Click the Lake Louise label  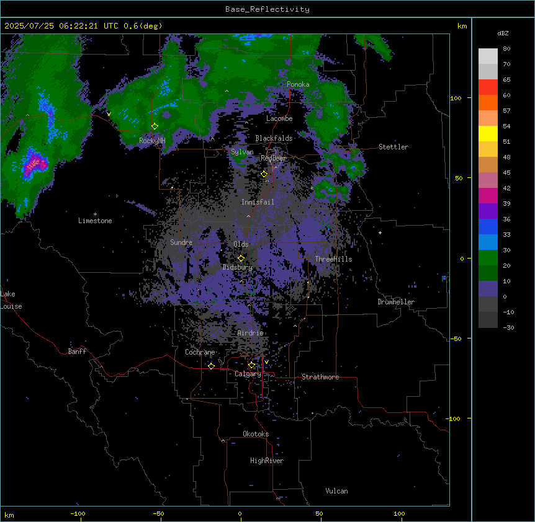[x=11, y=300]
